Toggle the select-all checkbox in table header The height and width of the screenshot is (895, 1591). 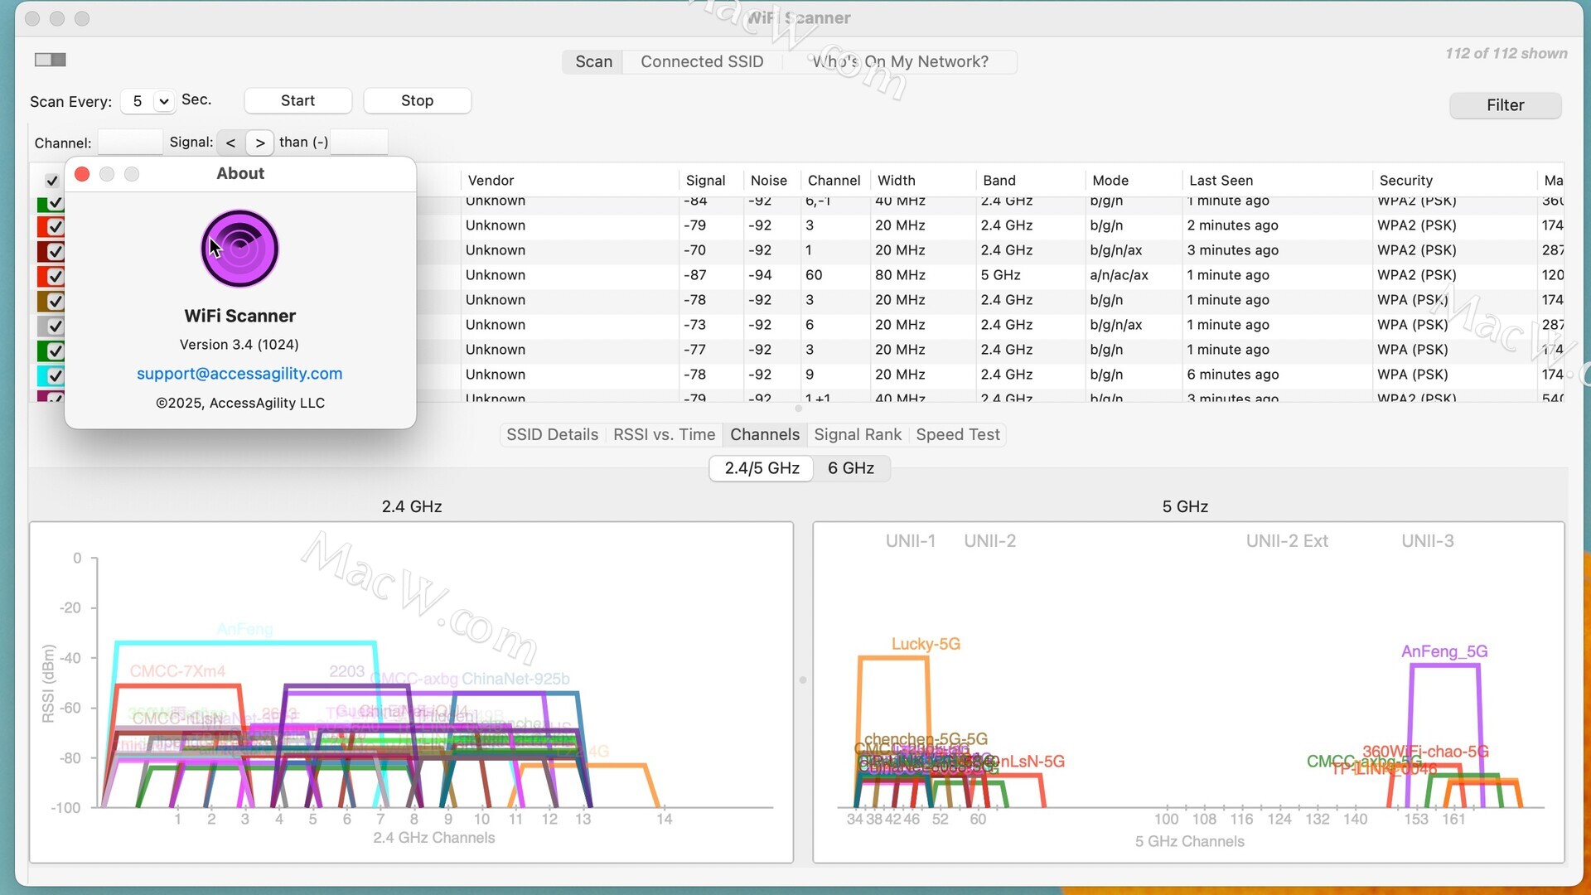pos(51,181)
